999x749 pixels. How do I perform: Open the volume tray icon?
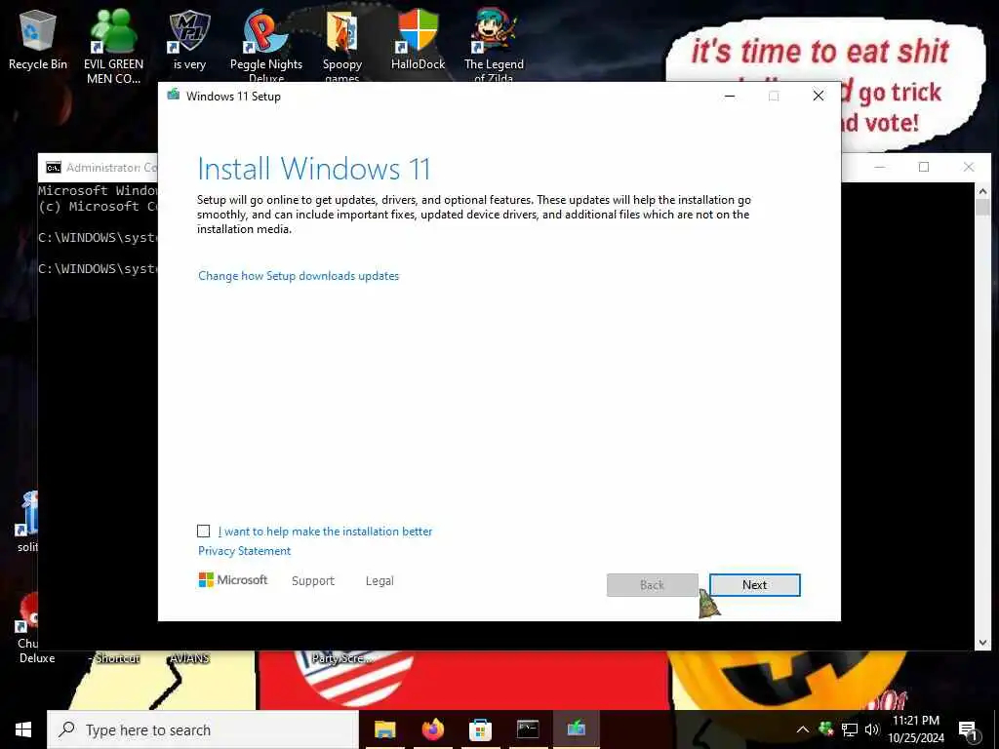[871, 729]
